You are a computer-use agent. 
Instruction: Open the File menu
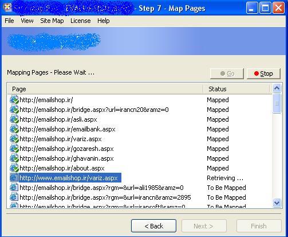[x=9, y=21]
